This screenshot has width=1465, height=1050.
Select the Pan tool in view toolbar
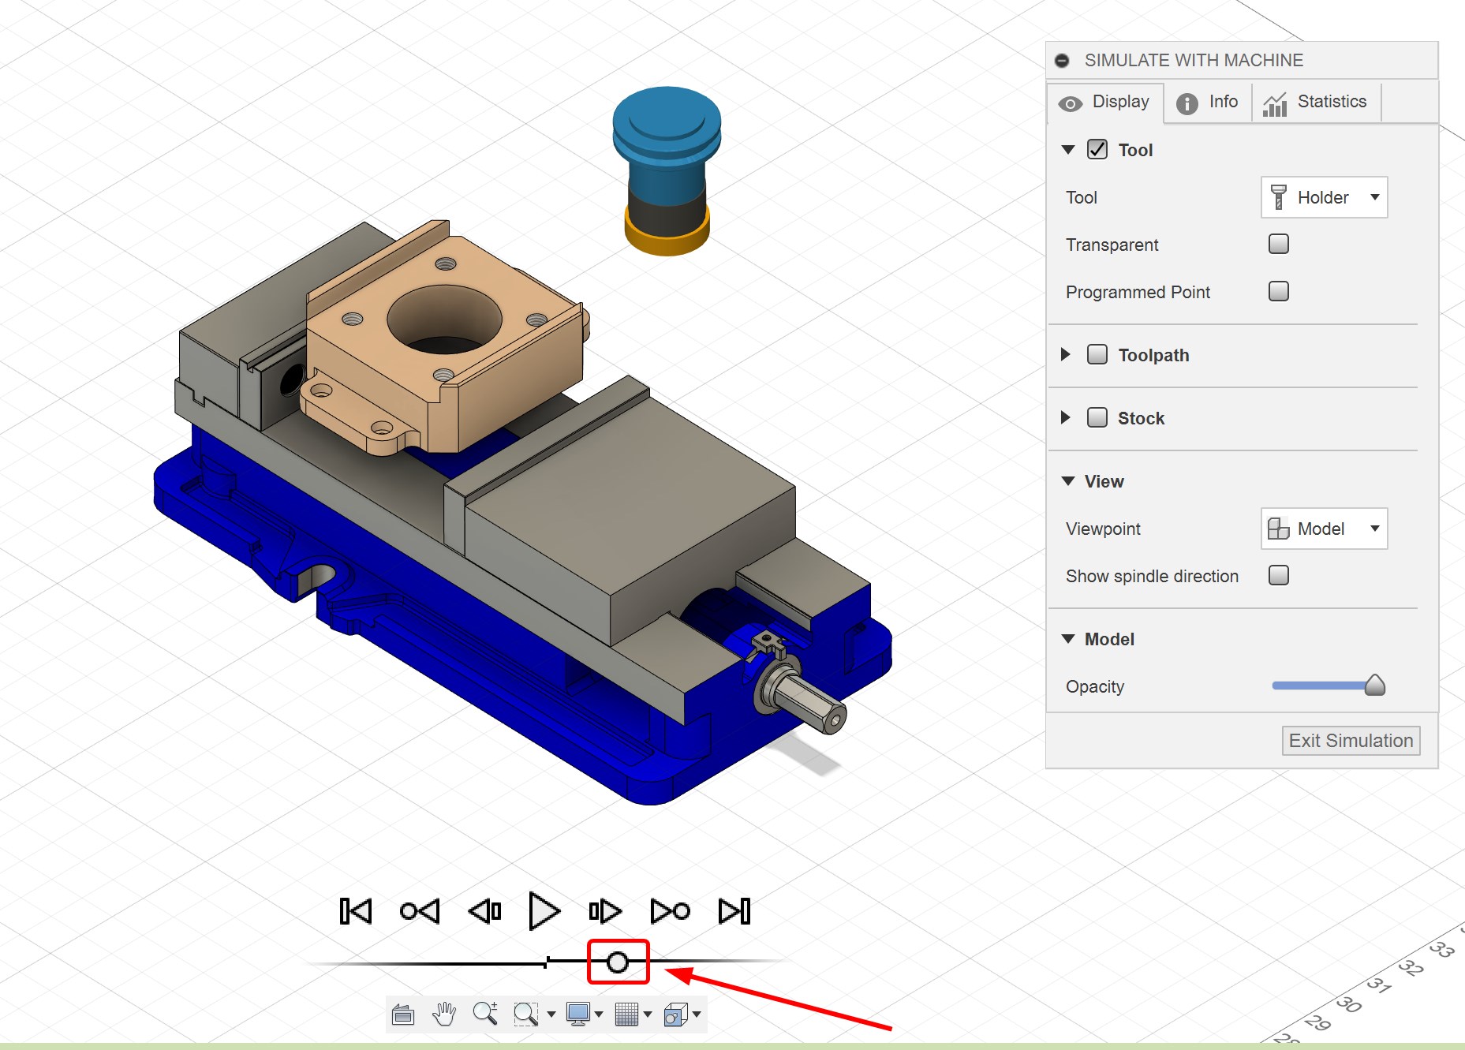(x=444, y=1015)
